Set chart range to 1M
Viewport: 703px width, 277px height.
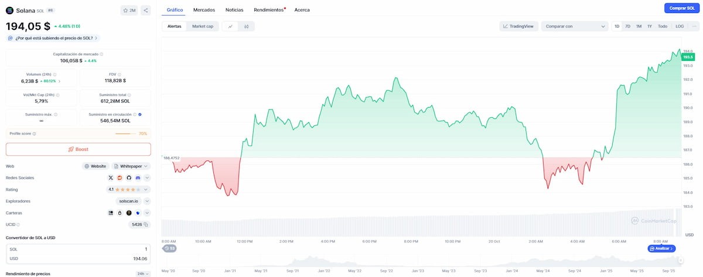coord(639,26)
